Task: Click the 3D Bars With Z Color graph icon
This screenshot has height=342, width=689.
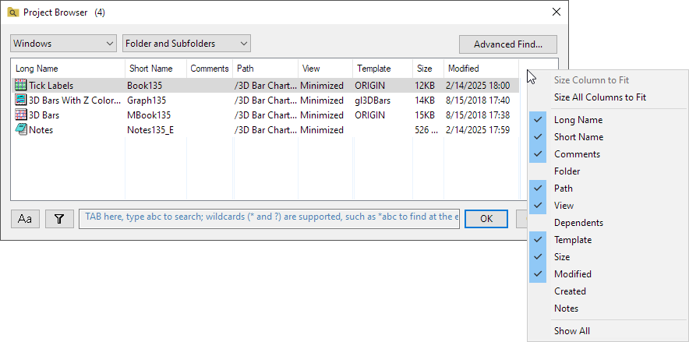Action: [x=21, y=100]
